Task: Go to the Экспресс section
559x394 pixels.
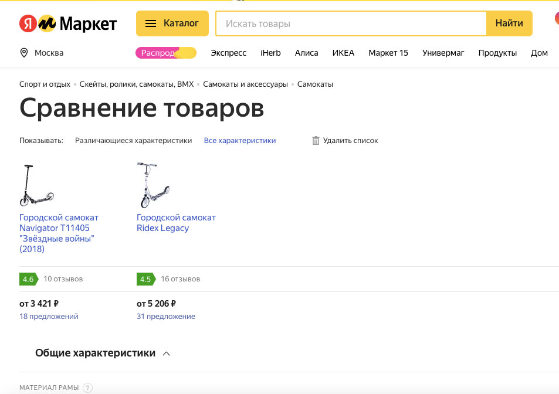Action: tap(229, 53)
